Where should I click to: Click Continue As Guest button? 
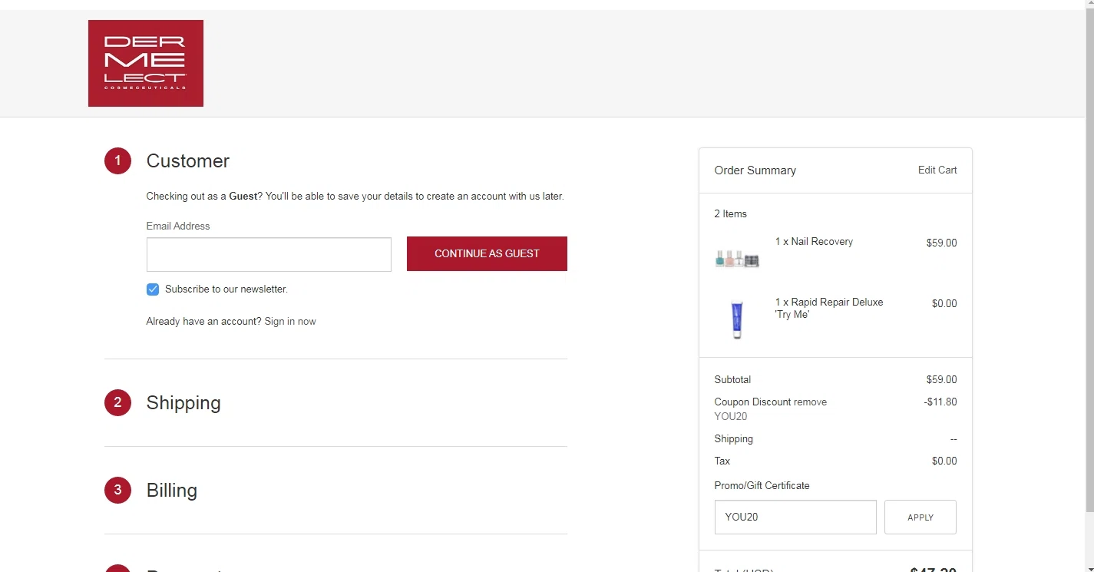tap(487, 253)
